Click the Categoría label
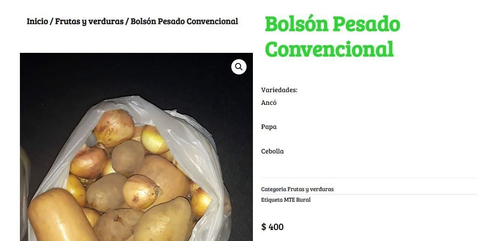 [274, 189]
